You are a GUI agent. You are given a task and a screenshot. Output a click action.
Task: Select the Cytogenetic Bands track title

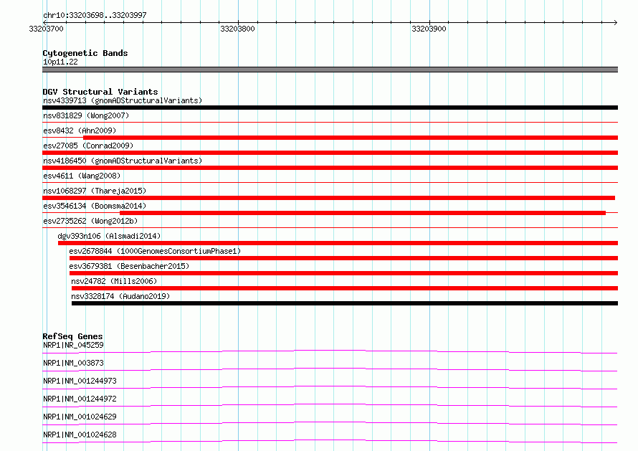point(85,53)
